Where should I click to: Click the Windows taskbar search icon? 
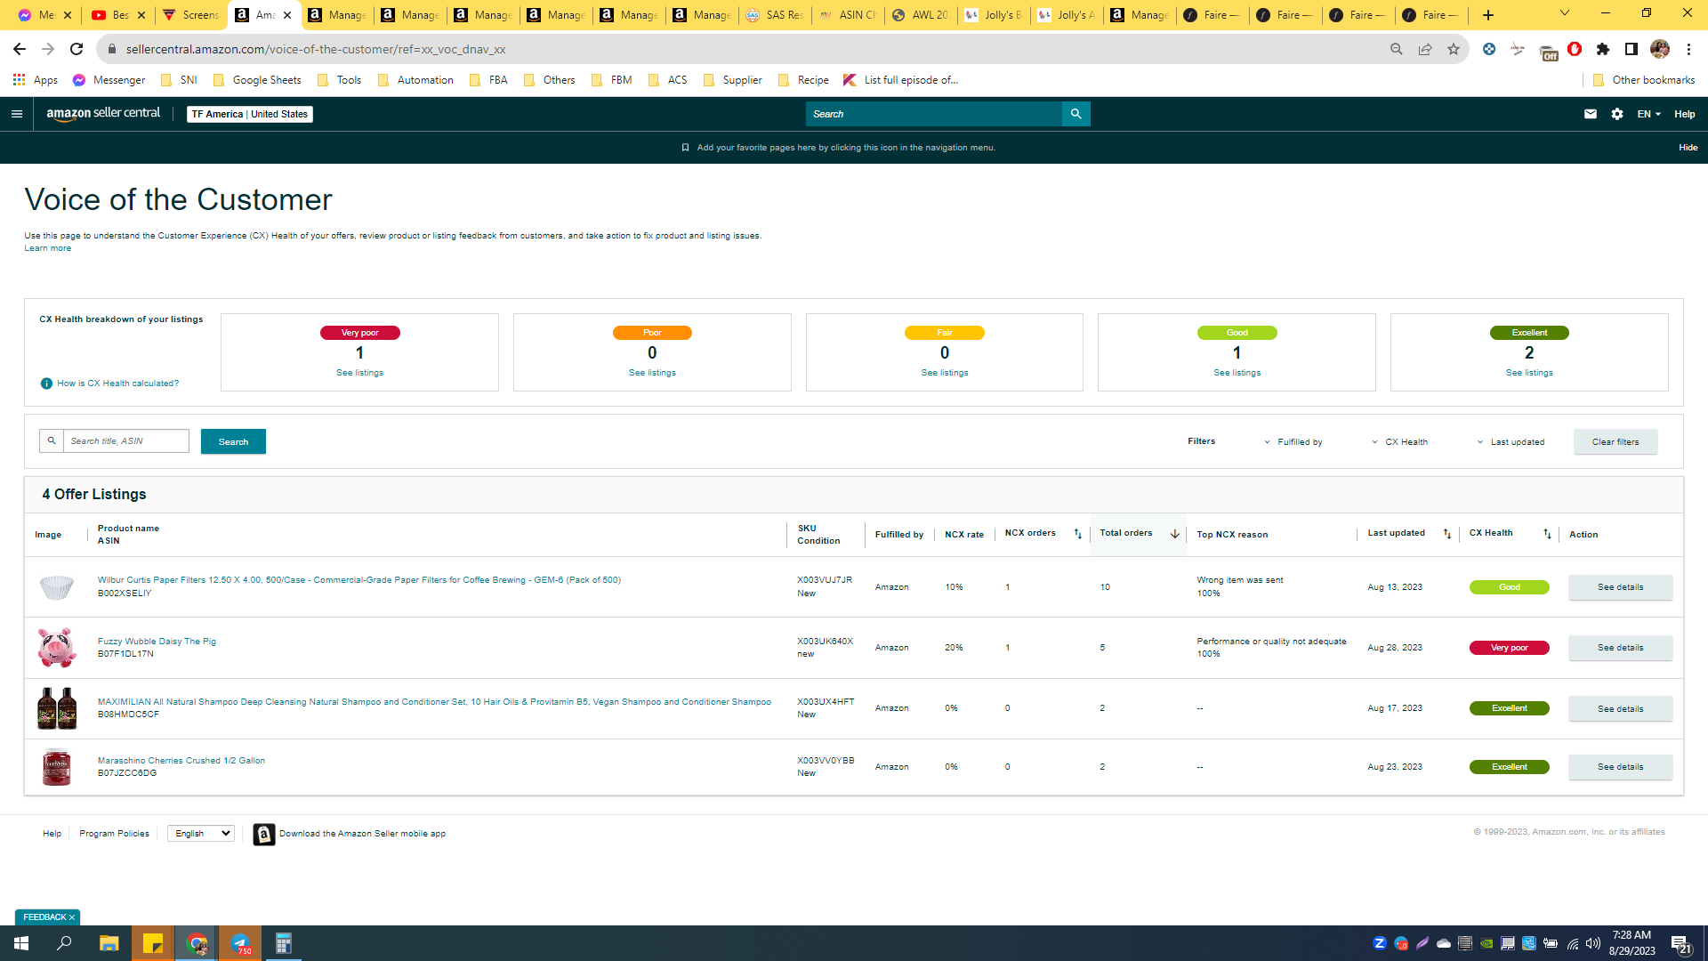(x=64, y=943)
